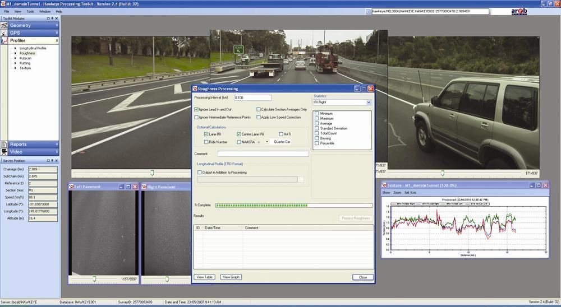Click the Profiler module chart icon
This screenshot has height=307, width=561.
[4, 41]
